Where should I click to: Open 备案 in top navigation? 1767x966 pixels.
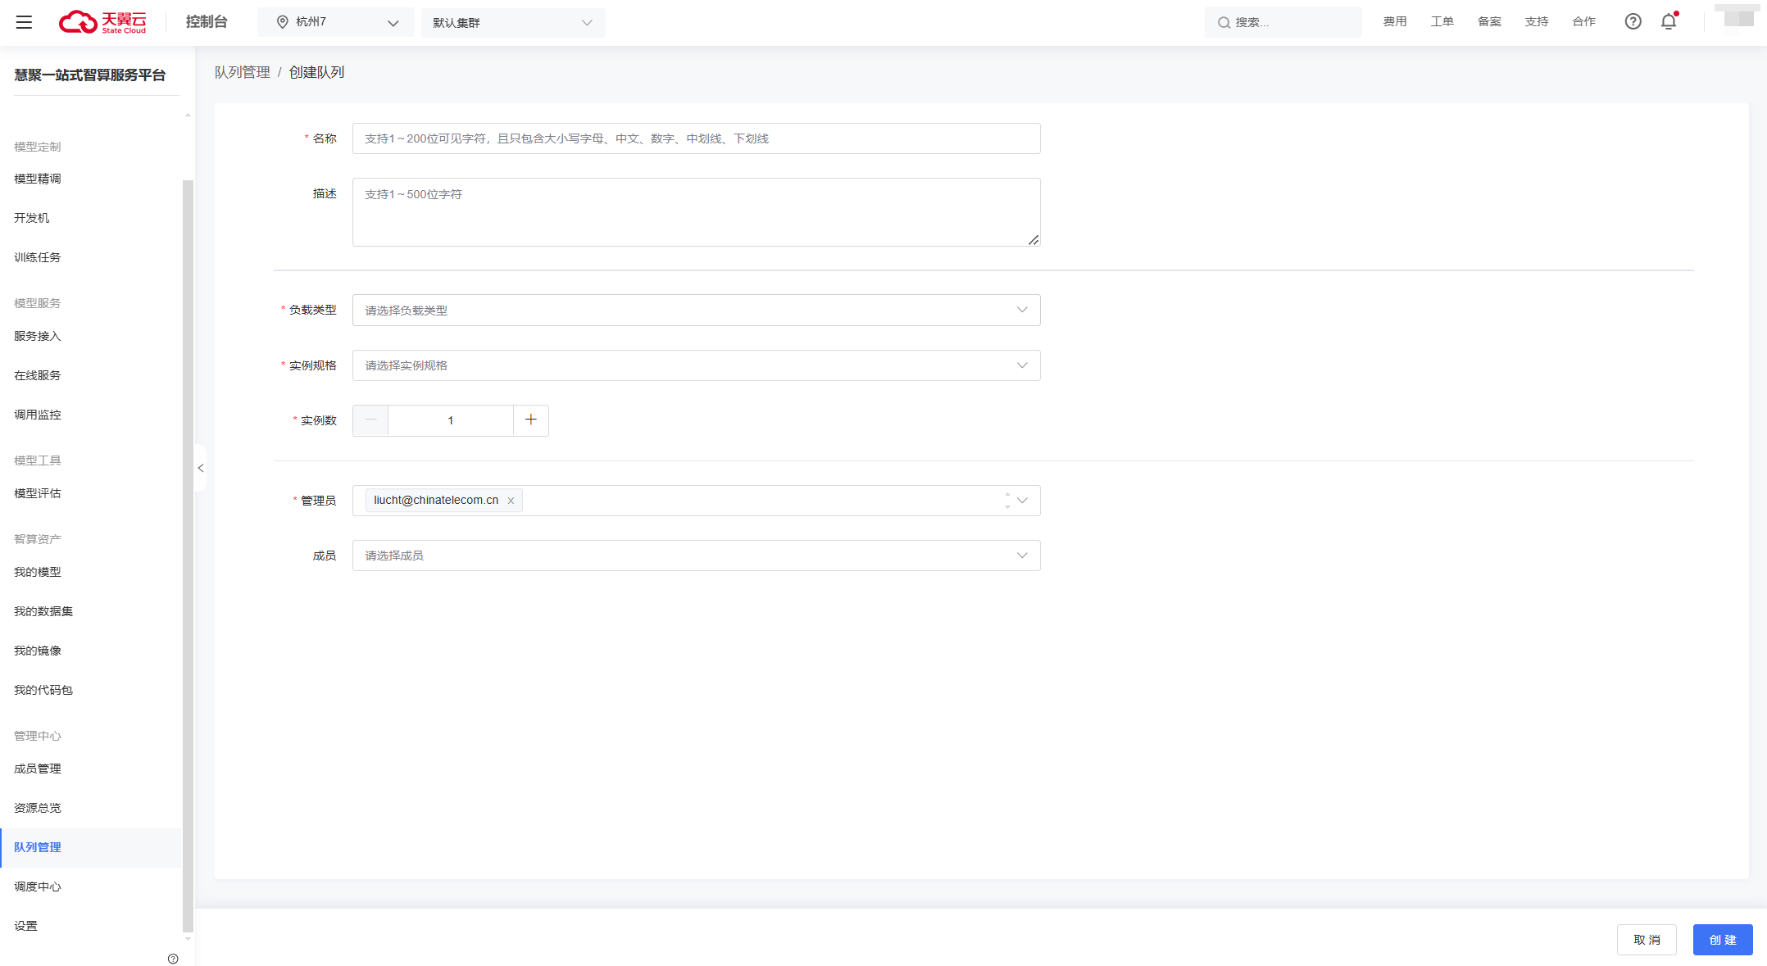(1490, 22)
